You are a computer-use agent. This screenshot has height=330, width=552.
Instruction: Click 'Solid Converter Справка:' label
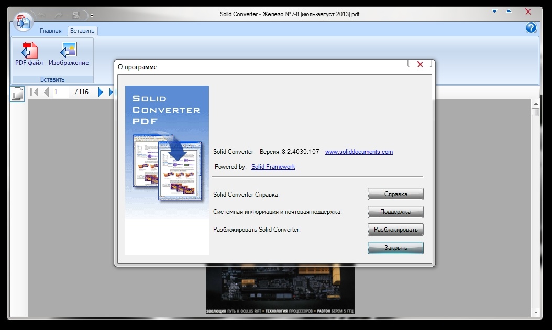pyautogui.click(x=246, y=195)
